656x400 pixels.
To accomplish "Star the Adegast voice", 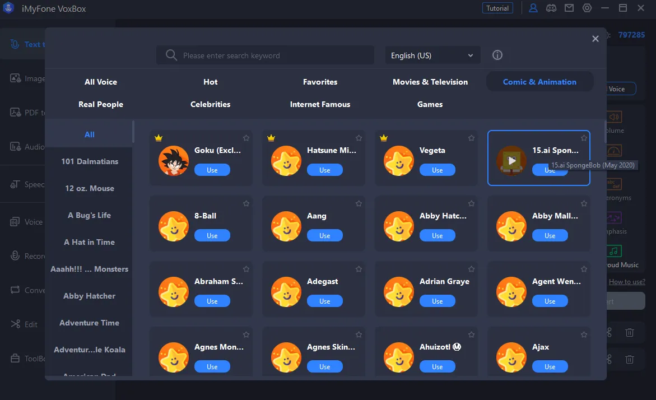I will [x=359, y=269].
